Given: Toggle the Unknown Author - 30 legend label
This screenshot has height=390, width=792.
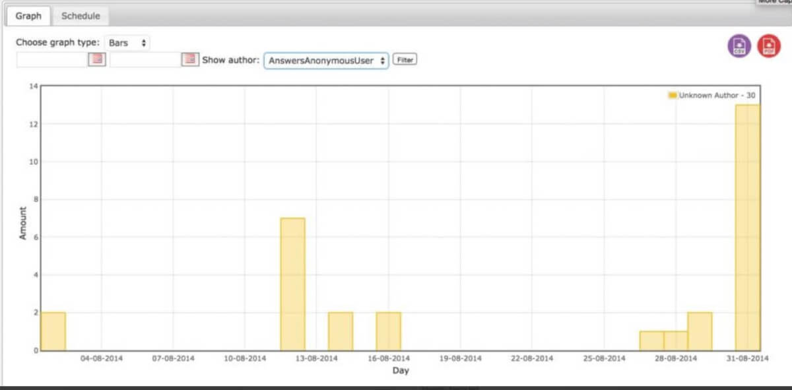Looking at the screenshot, I should (717, 96).
